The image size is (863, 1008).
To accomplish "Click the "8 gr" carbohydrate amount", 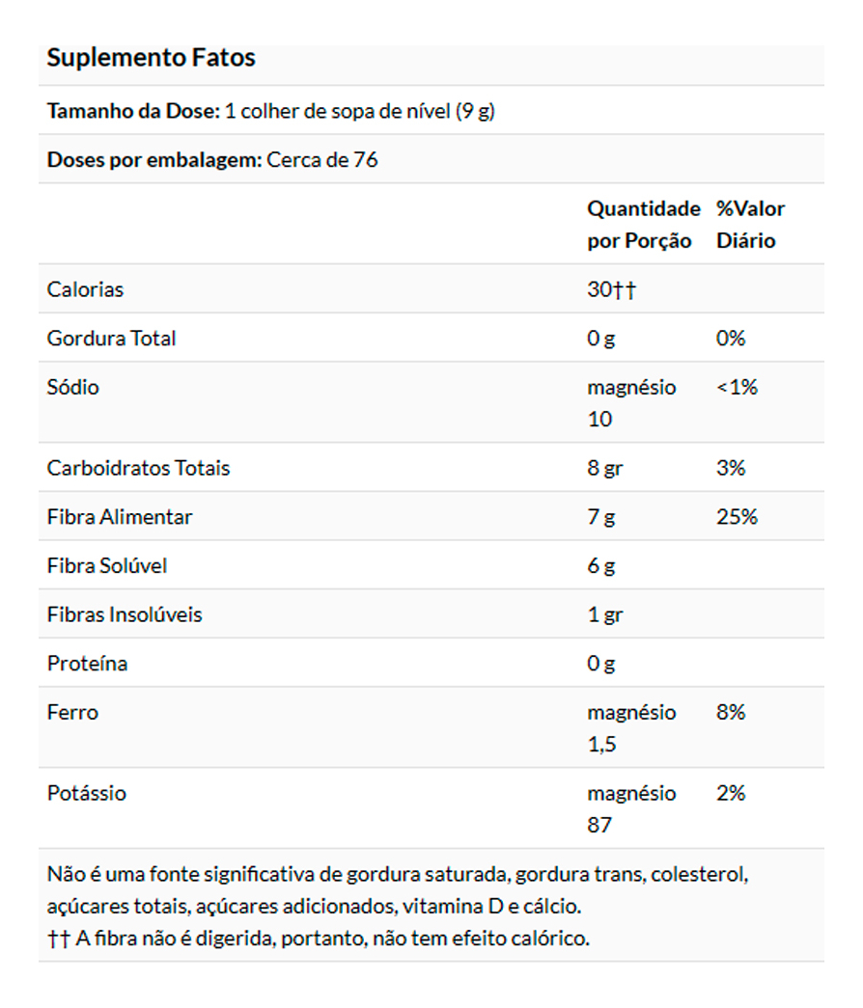I will pos(605,469).
